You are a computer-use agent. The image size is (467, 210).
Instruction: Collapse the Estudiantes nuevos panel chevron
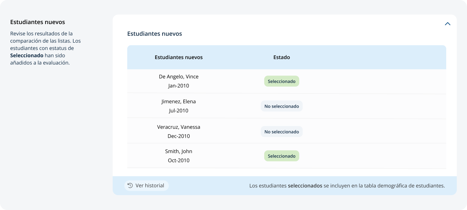coord(448,24)
